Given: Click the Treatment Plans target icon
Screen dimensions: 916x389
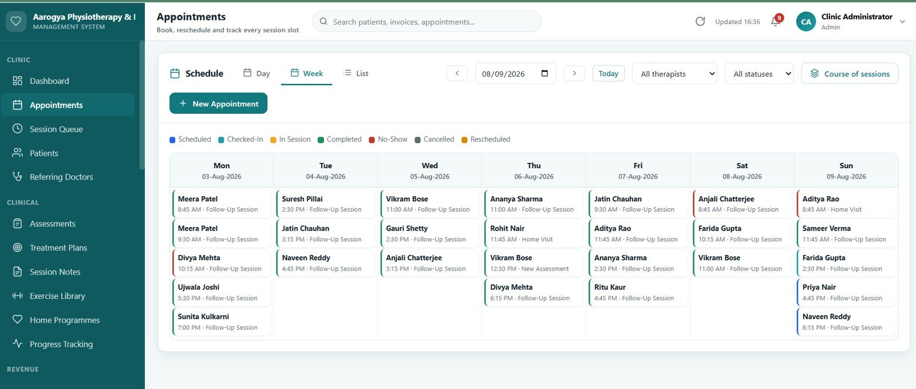Looking at the screenshot, I should (18, 248).
